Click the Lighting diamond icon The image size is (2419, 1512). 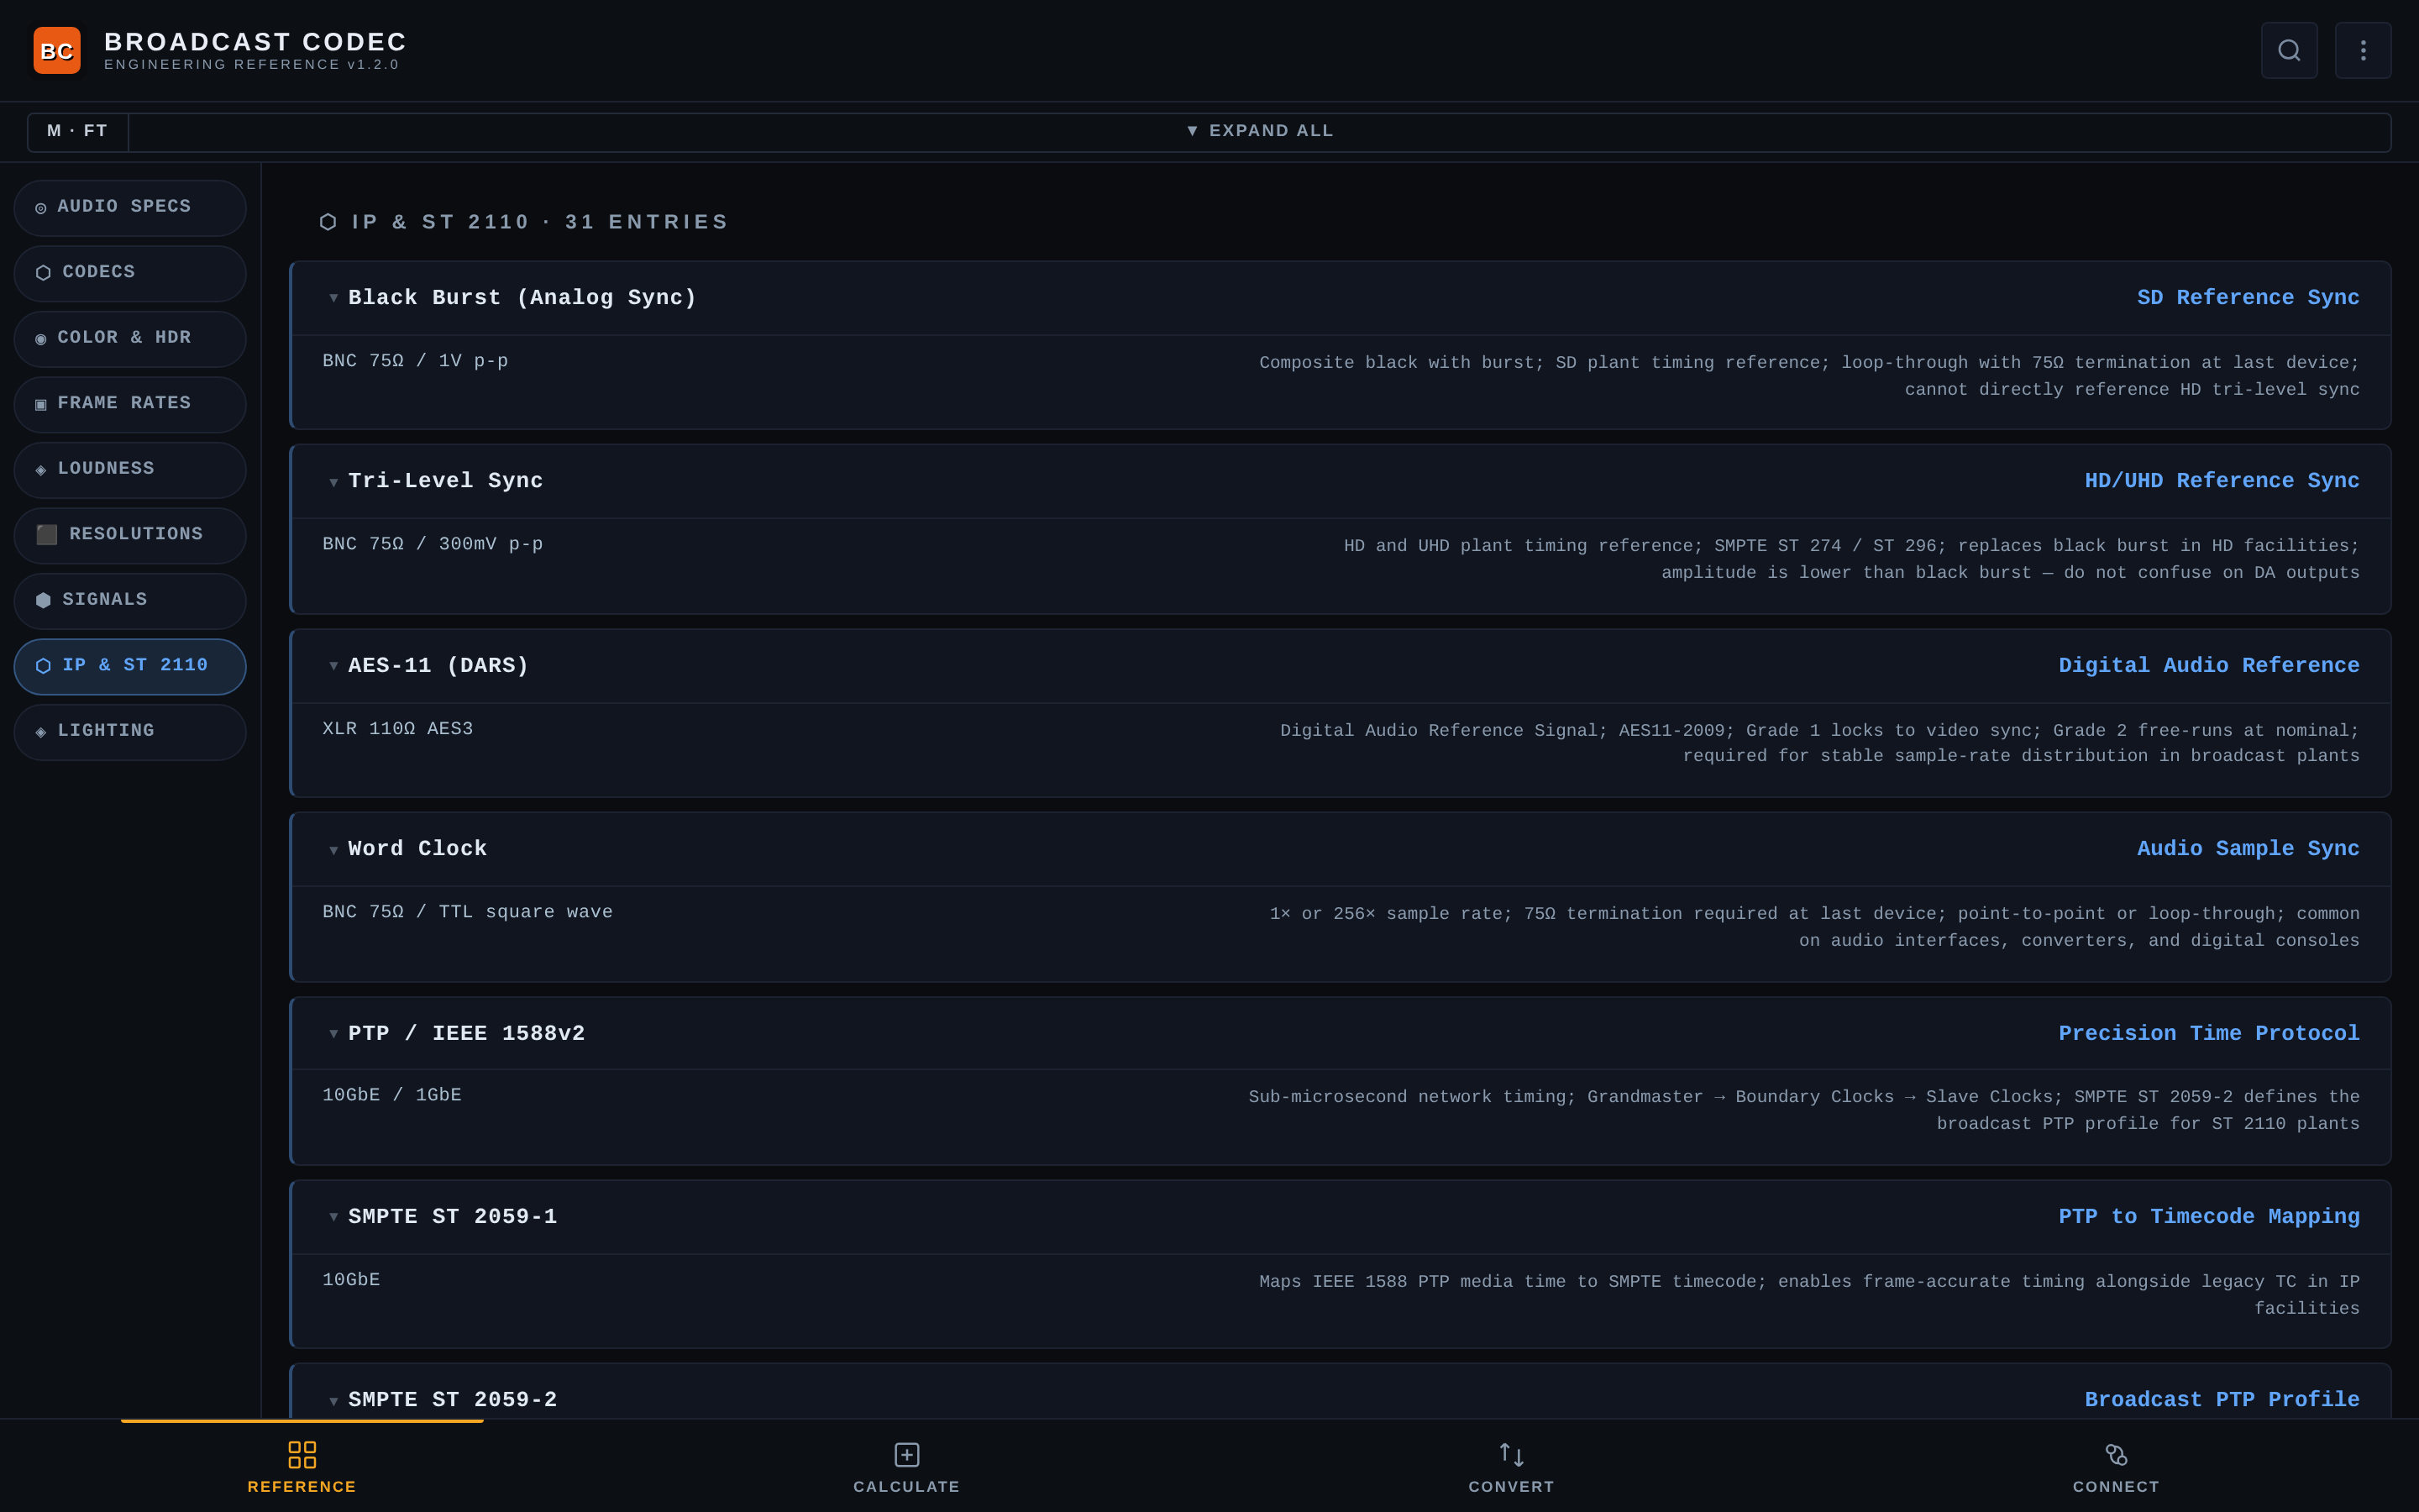point(41,732)
